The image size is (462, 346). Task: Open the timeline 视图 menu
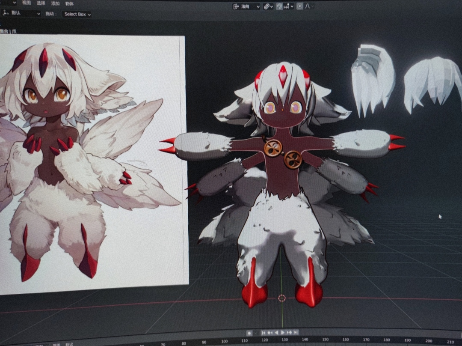(56, 345)
